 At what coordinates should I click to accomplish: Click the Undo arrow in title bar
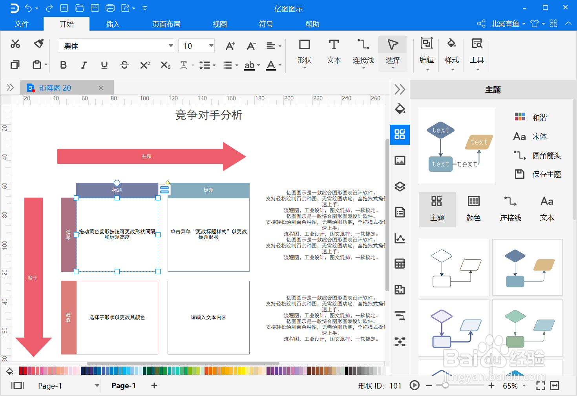point(28,8)
